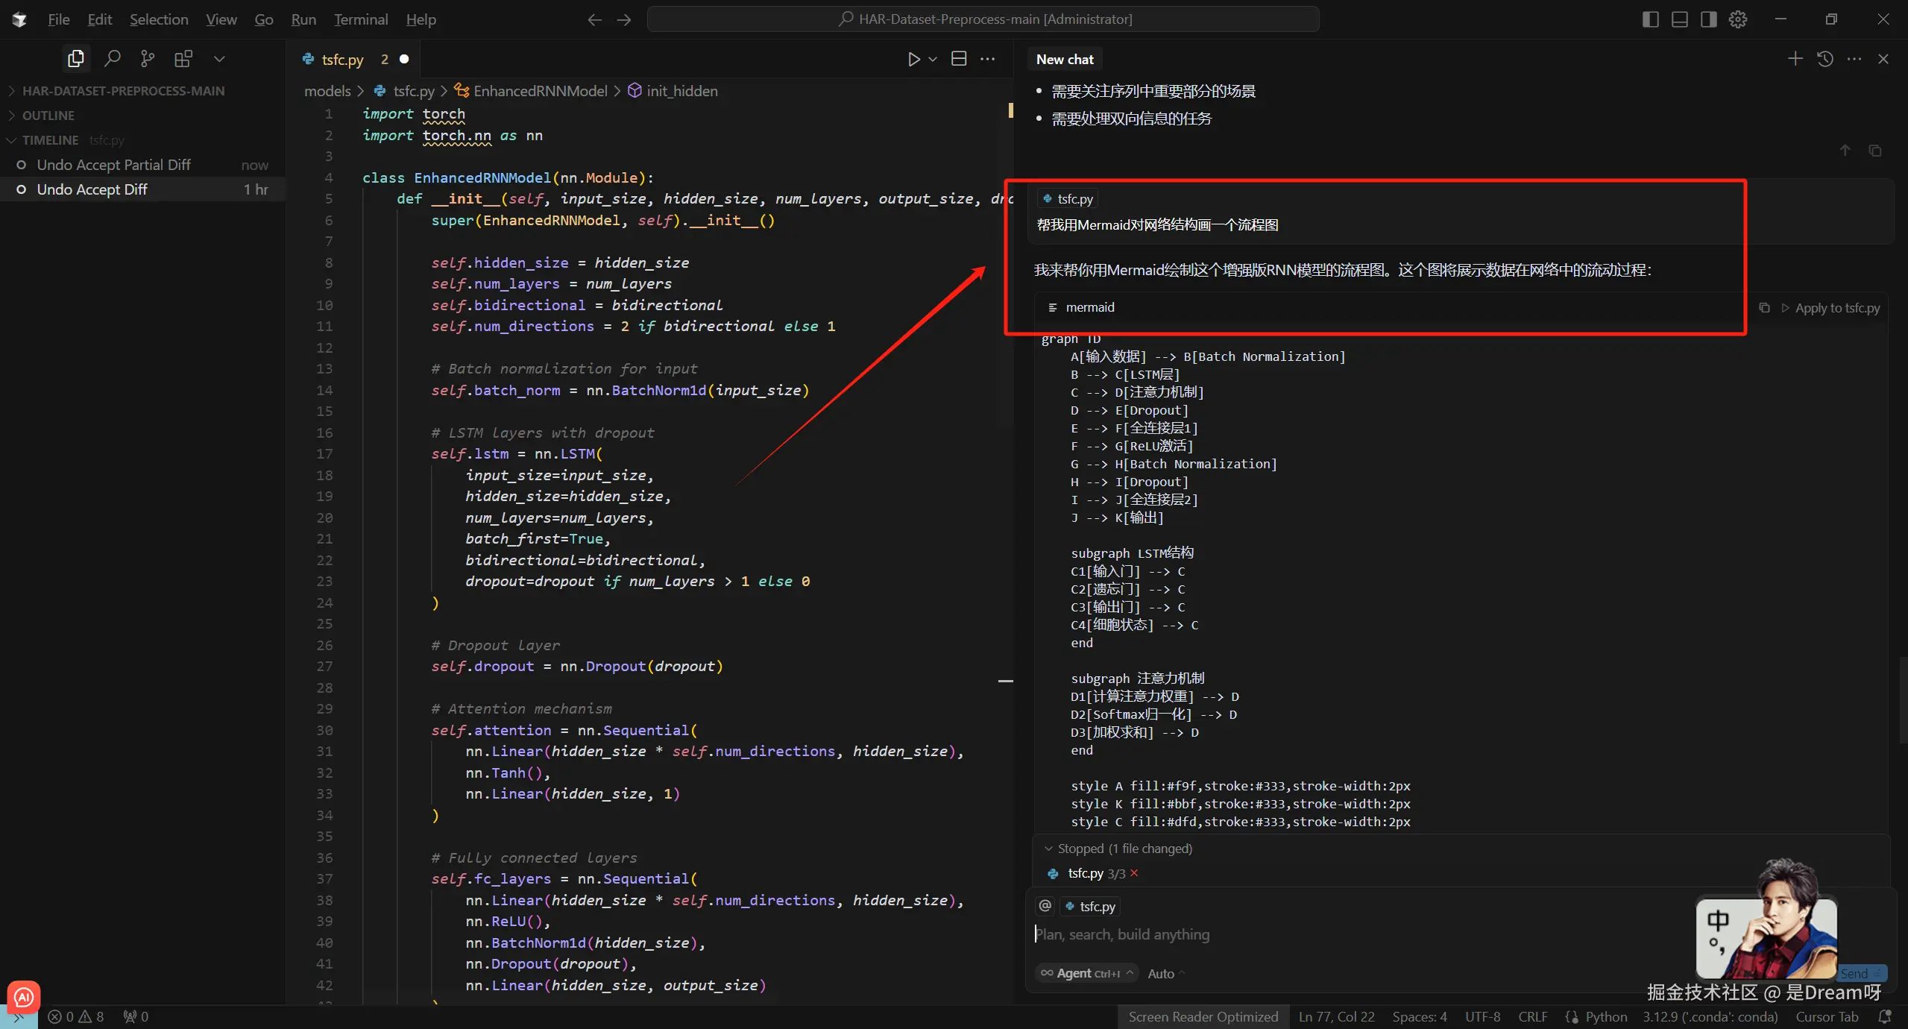Copy the mermaid code block
The height and width of the screenshot is (1029, 1908).
[x=1764, y=307]
